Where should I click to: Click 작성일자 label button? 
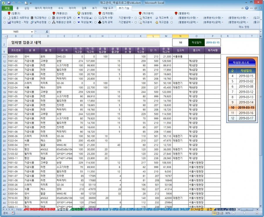[x=197, y=42]
